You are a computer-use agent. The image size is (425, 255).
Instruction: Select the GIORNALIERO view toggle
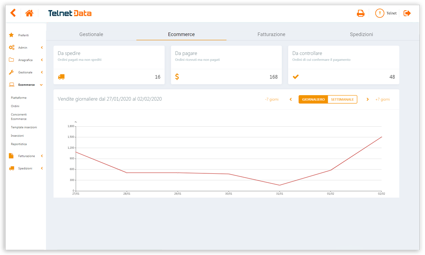tap(313, 99)
